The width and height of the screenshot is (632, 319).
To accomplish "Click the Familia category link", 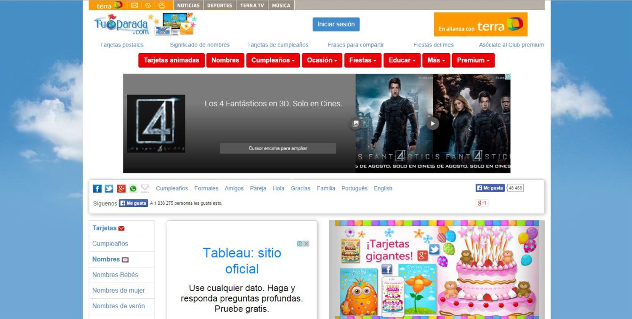I will [x=326, y=189].
